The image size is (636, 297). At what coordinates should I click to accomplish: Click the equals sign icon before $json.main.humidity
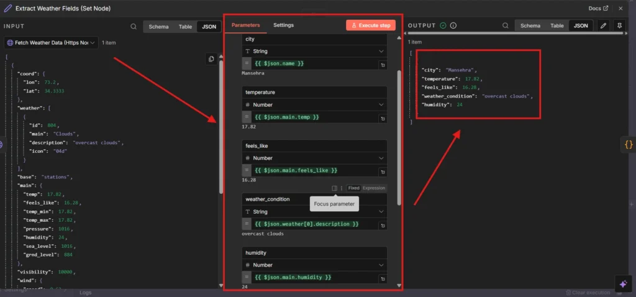point(246,277)
